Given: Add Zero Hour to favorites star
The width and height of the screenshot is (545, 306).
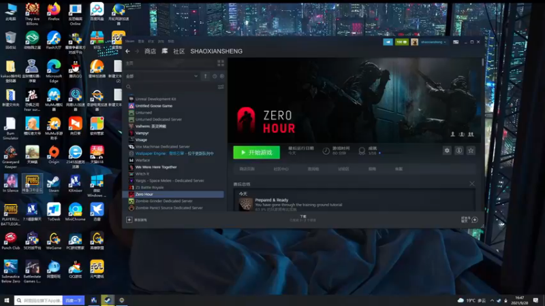Looking at the screenshot, I should click(471, 150).
